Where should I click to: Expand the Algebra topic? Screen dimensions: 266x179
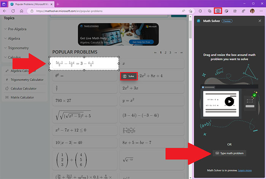click(x=12, y=38)
